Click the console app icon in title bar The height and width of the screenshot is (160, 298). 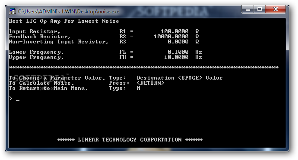point(13,12)
